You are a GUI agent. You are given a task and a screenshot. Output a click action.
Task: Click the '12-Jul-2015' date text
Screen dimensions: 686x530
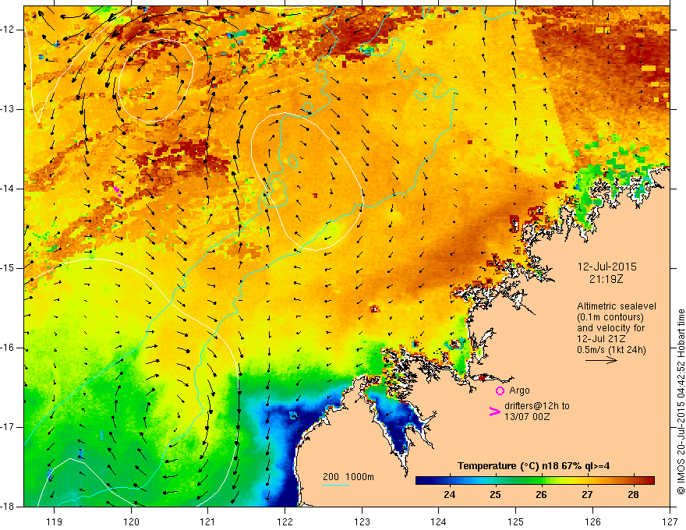tap(606, 267)
